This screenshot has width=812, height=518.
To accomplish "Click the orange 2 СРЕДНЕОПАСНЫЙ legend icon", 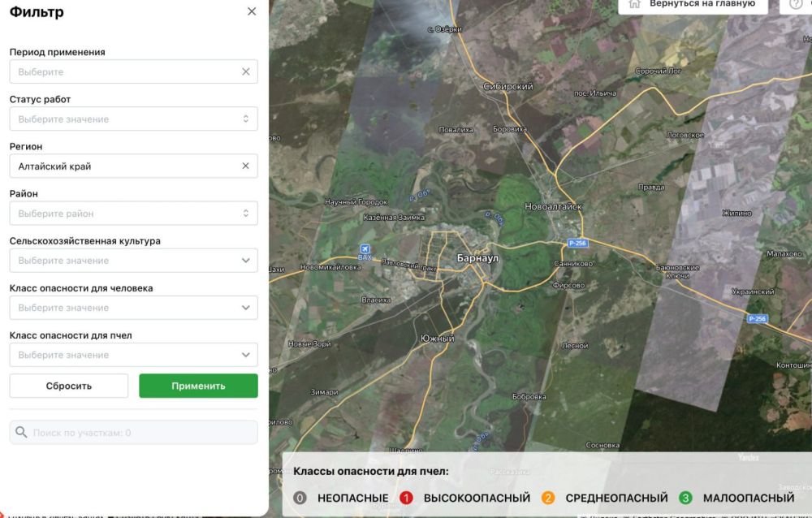I will 548,498.
